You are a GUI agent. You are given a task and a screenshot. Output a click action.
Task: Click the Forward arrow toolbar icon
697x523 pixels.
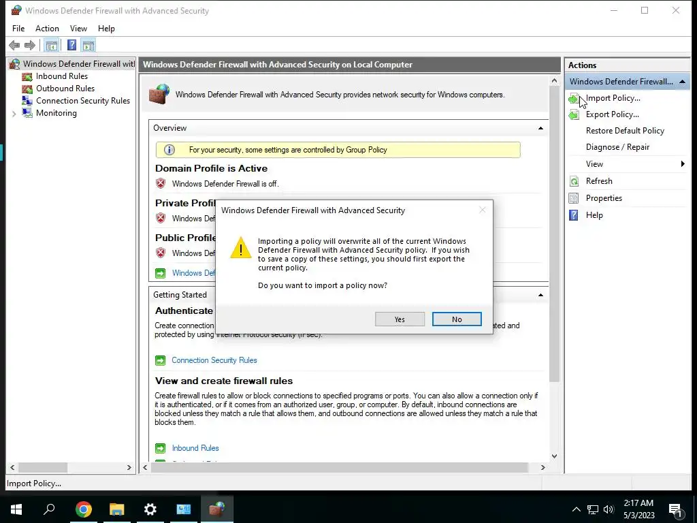30,45
